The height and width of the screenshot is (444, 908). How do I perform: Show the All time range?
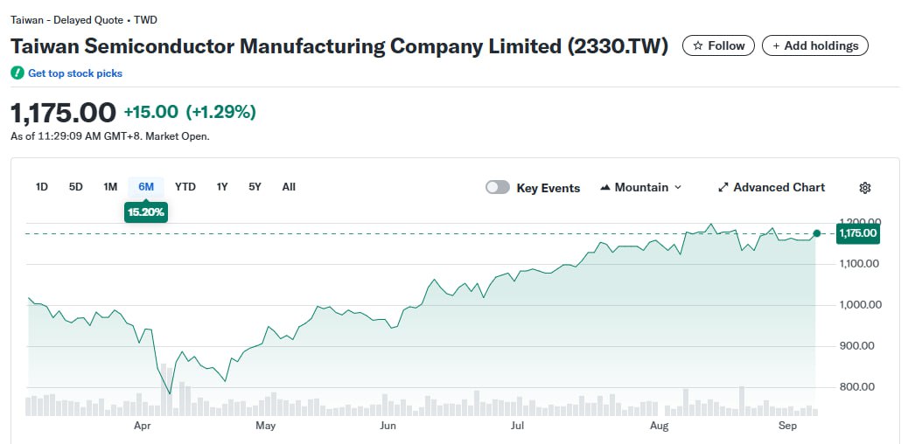289,187
